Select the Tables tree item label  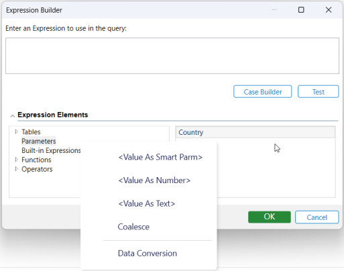(31, 132)
